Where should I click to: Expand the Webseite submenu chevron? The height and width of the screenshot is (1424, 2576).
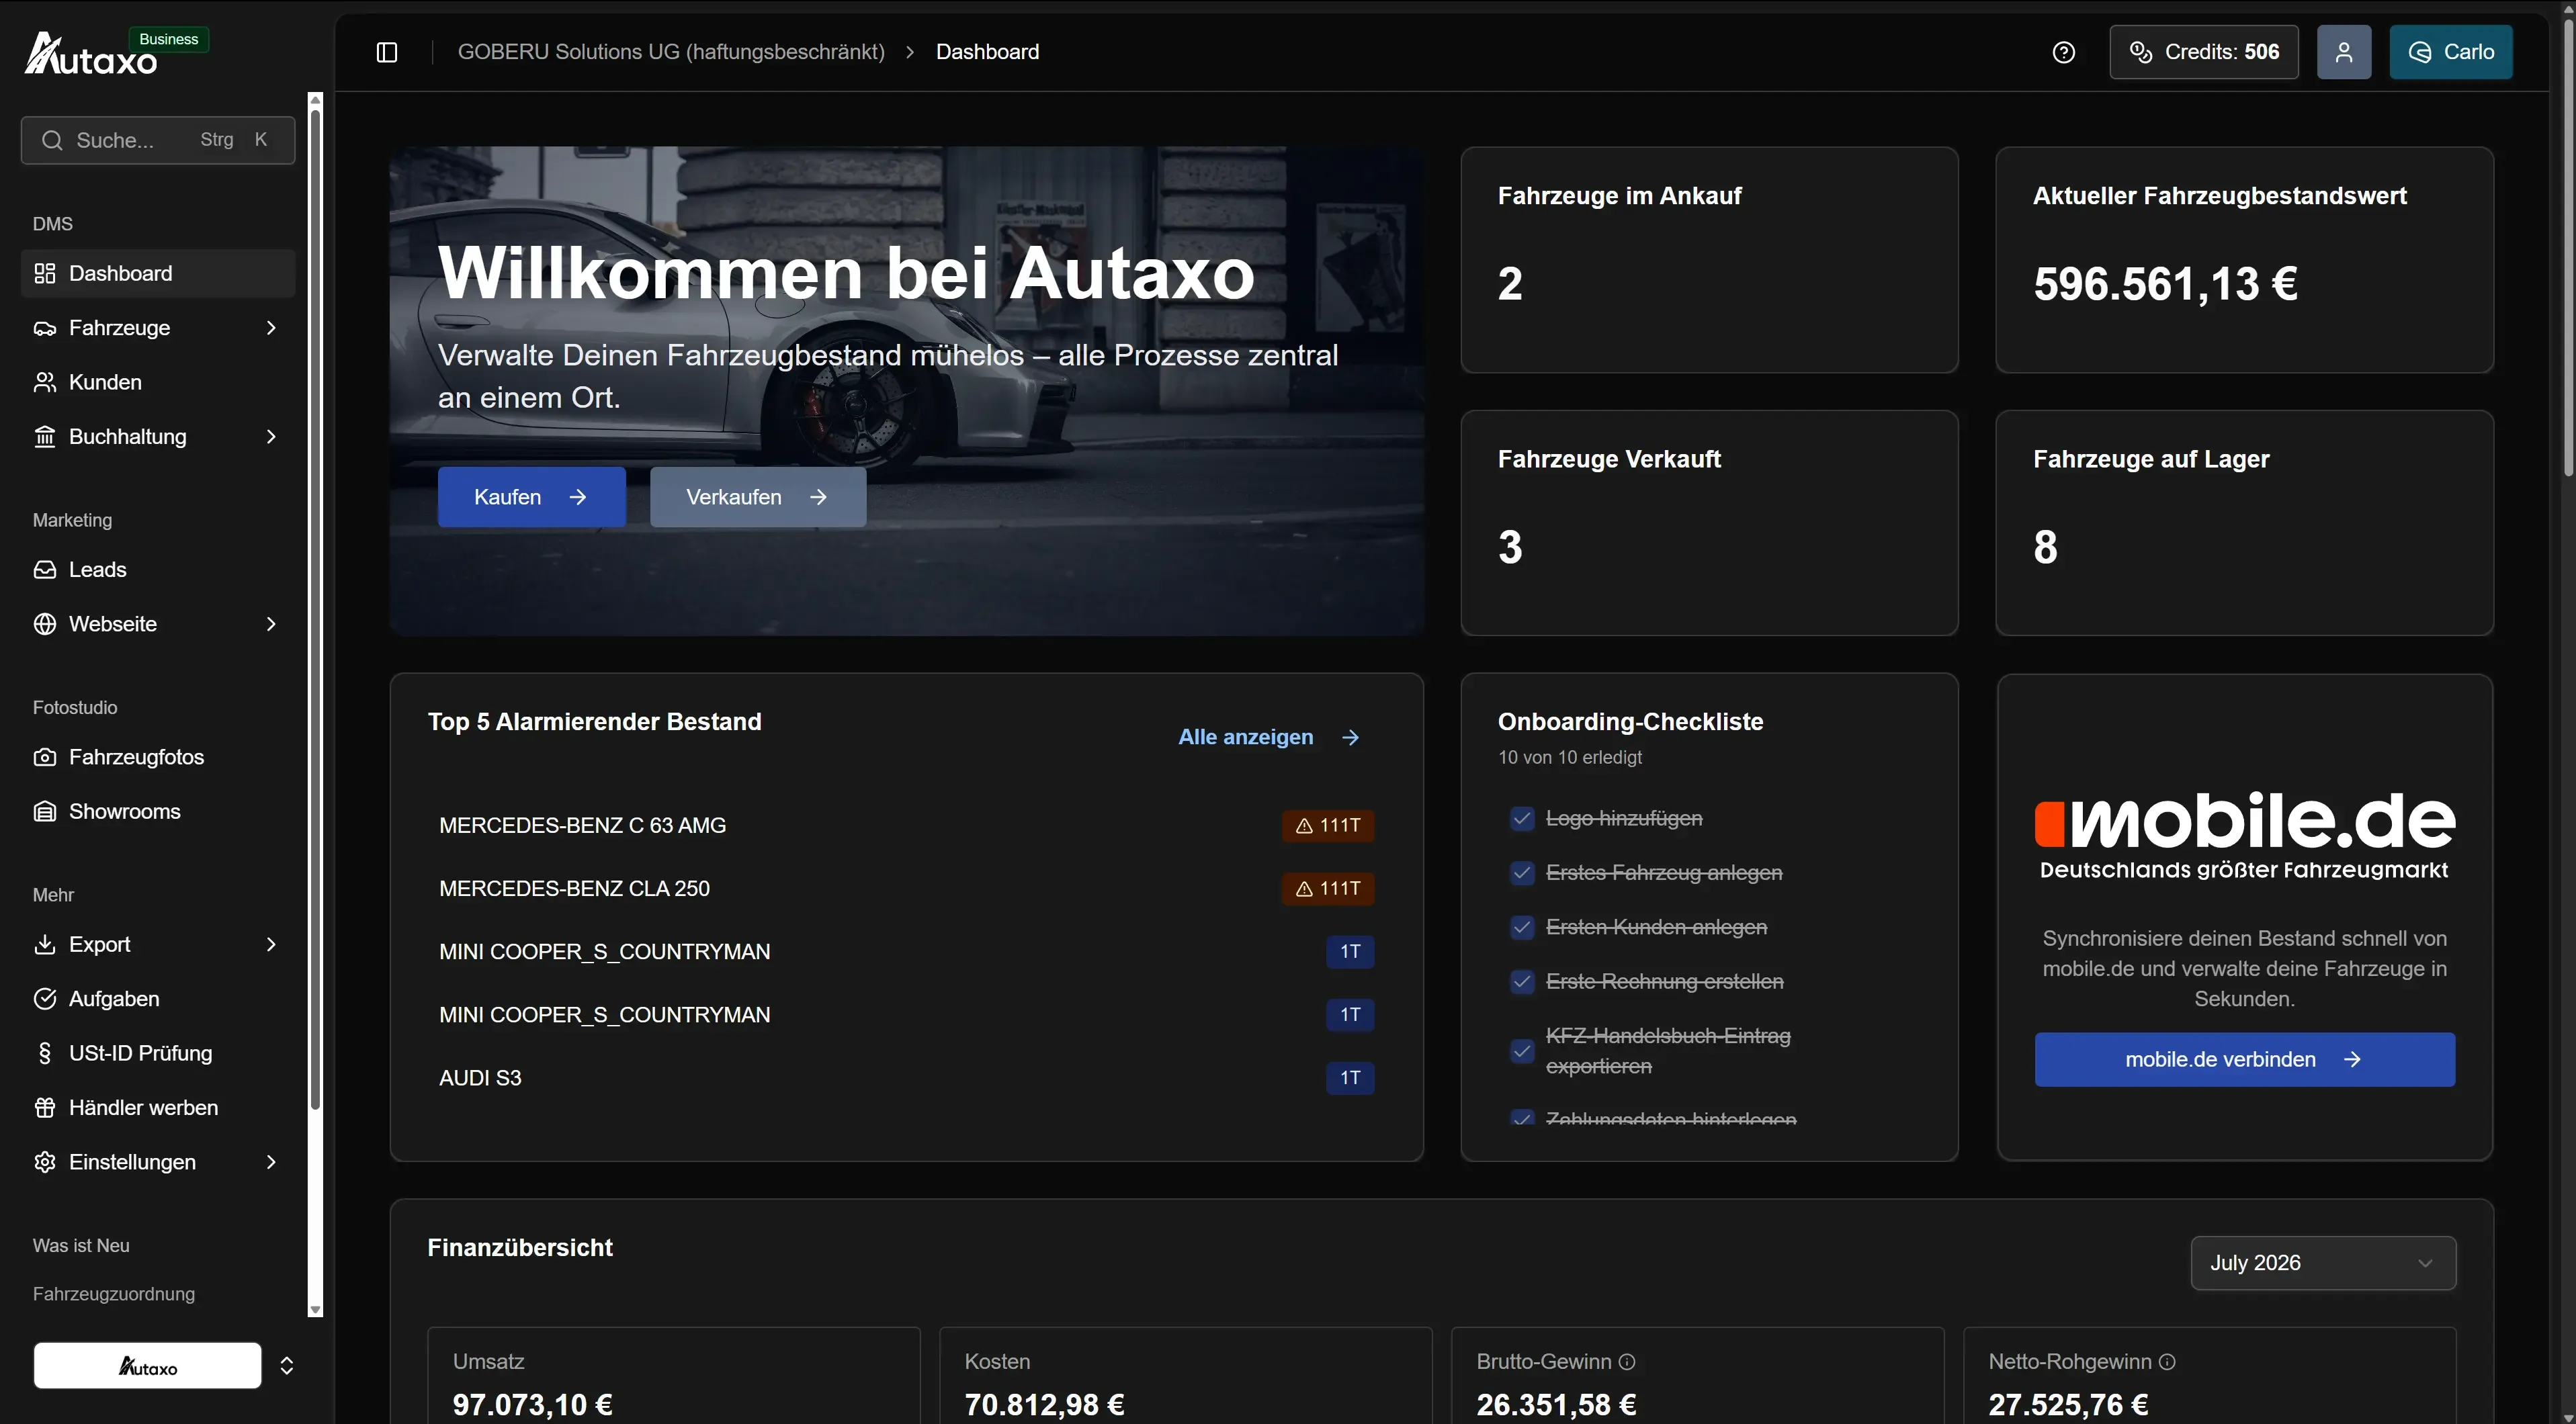(271, 624)
